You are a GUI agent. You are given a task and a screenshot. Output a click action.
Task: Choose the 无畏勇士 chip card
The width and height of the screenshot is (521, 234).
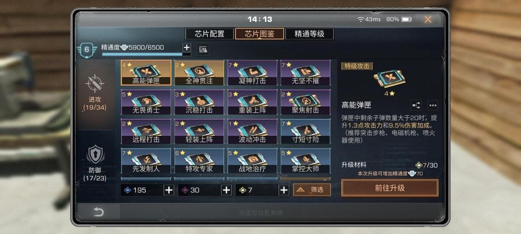(146, 102)
